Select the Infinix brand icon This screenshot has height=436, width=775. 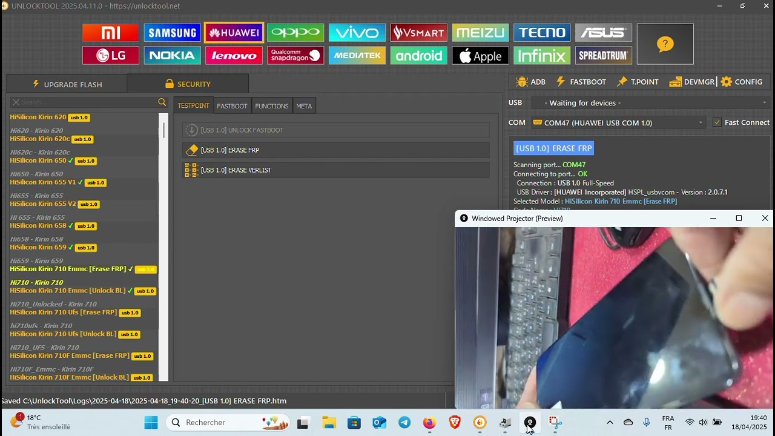pos(542,56)
